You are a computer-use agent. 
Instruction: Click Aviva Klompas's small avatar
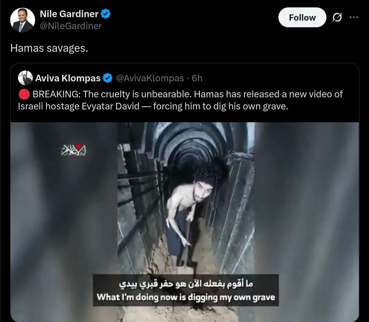coord(25,78)
